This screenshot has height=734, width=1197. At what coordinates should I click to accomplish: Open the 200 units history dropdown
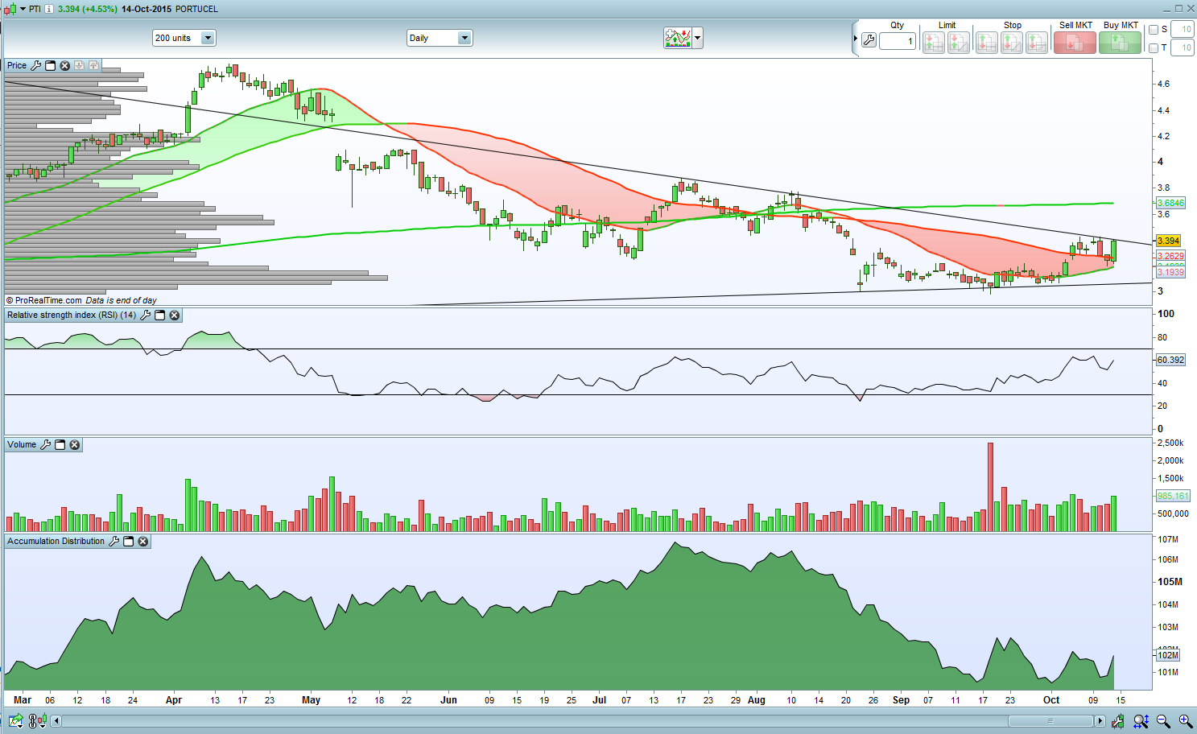coord(184,38)
